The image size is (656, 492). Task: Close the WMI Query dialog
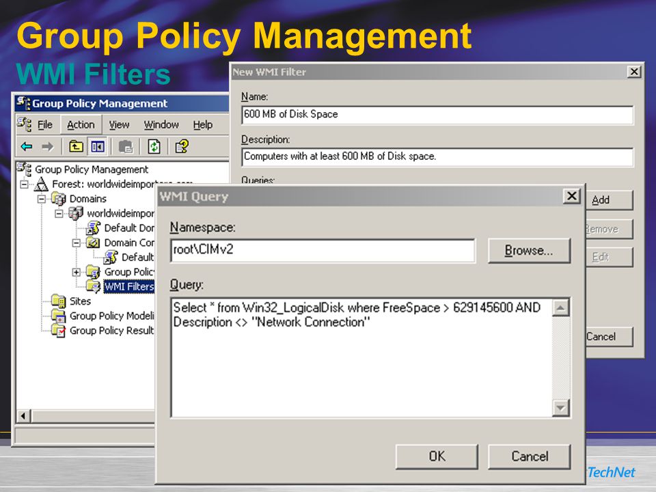click(571, 196)
